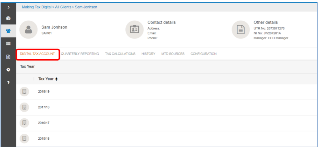319x147 pixels.
Task: Click the Sam Jonhson client name heading
Action: pyautogui.click(x=54, y=27)
